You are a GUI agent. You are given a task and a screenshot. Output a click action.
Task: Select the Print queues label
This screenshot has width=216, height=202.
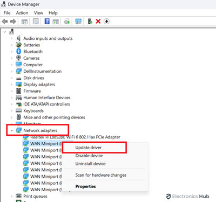tap(35, 196)
